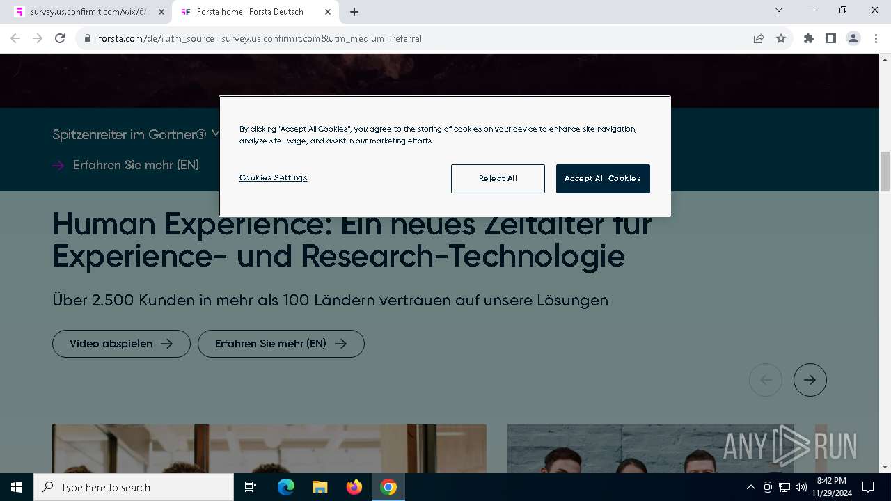The width and height of the screenshot is (891, 501).
Task: Click Accept All Cookies
Action: (x=603, y=179)
